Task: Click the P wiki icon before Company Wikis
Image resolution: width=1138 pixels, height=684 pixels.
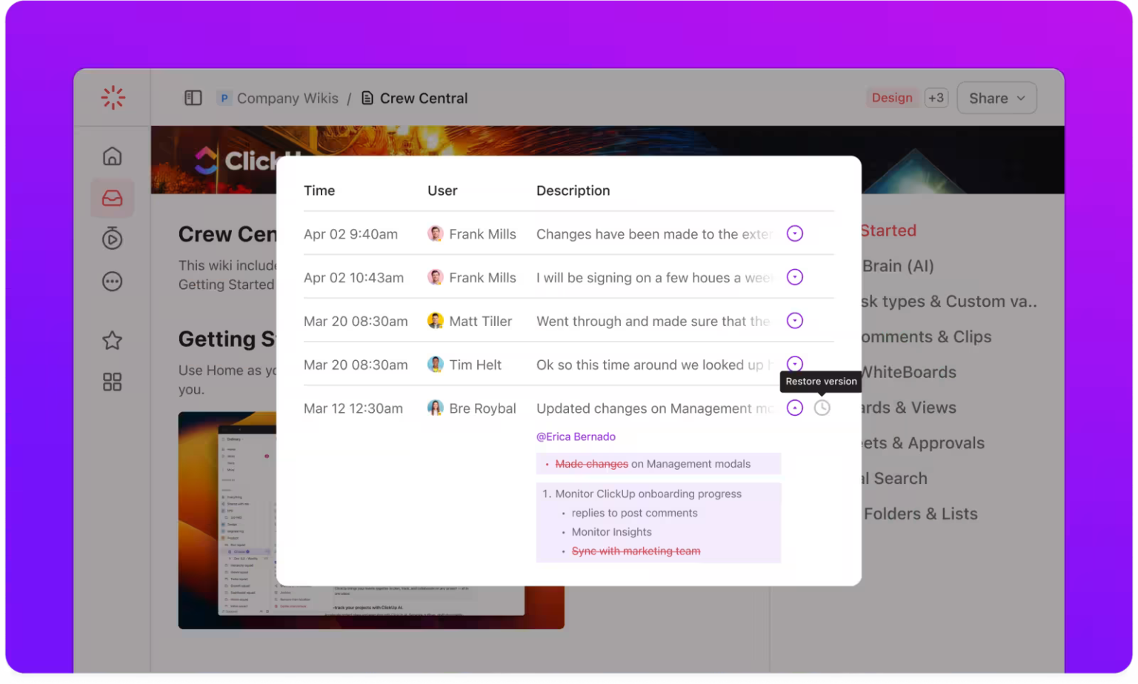Action: pyautogui.click(x=224, y=97)
